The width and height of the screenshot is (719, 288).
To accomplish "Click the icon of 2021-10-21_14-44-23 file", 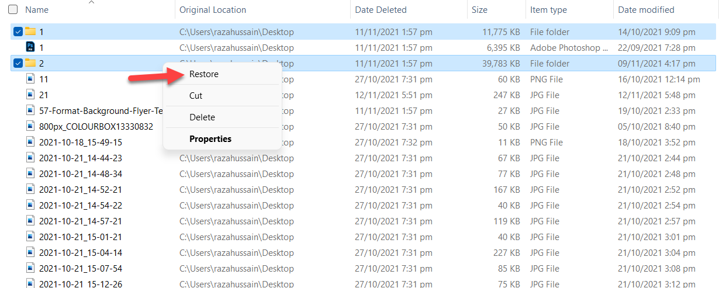I will [30, 158].
